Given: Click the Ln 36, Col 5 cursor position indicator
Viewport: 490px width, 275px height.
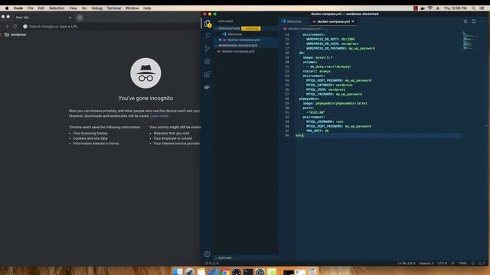Looking at the screenshot, I should coord(407,263).
